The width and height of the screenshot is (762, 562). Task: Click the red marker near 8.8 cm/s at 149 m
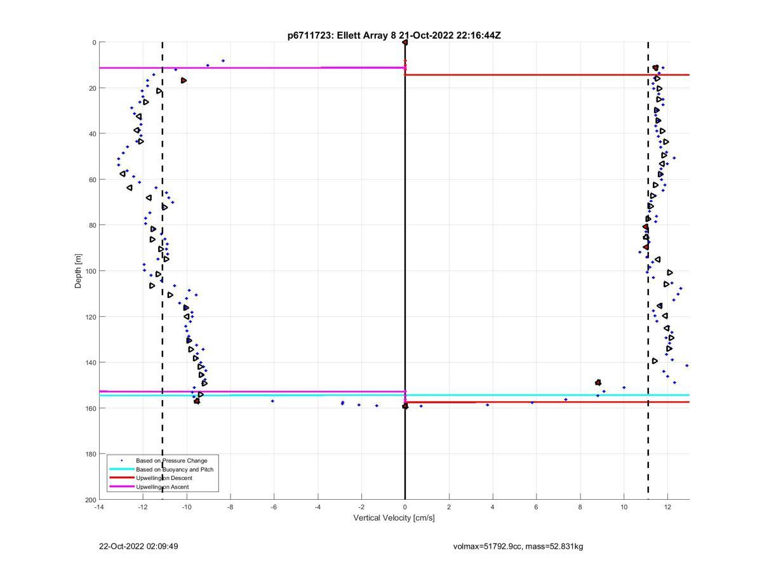pyautogui.click(x=598, y=383)
